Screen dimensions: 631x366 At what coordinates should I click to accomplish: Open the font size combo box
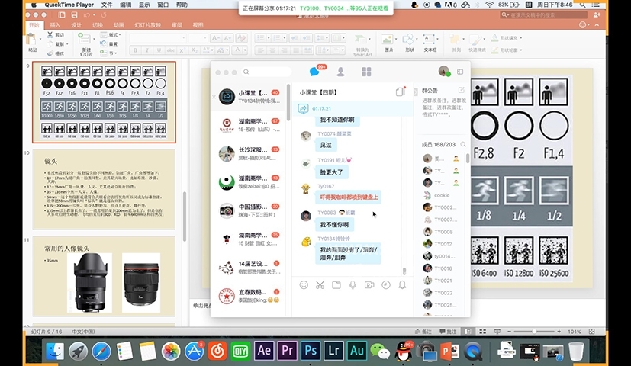[198, 38]
